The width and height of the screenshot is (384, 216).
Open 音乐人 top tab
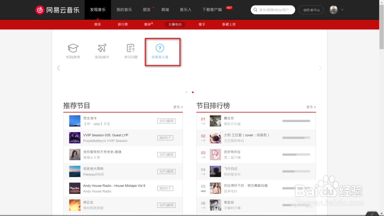pos(185,10)
